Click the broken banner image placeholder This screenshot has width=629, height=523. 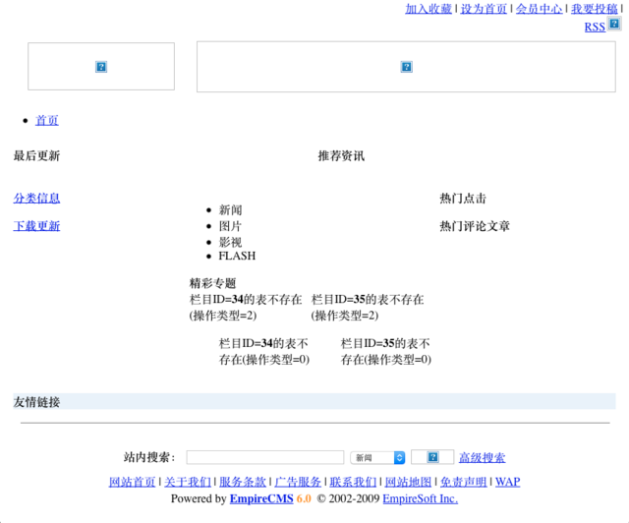coord(406,67)
